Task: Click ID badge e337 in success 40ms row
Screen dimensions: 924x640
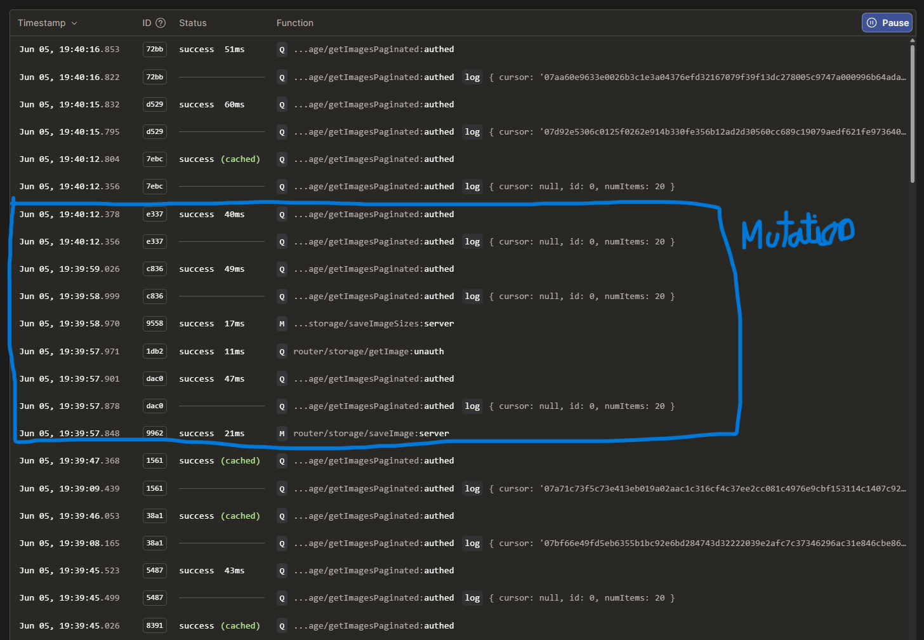Action: tap(155, 215)
